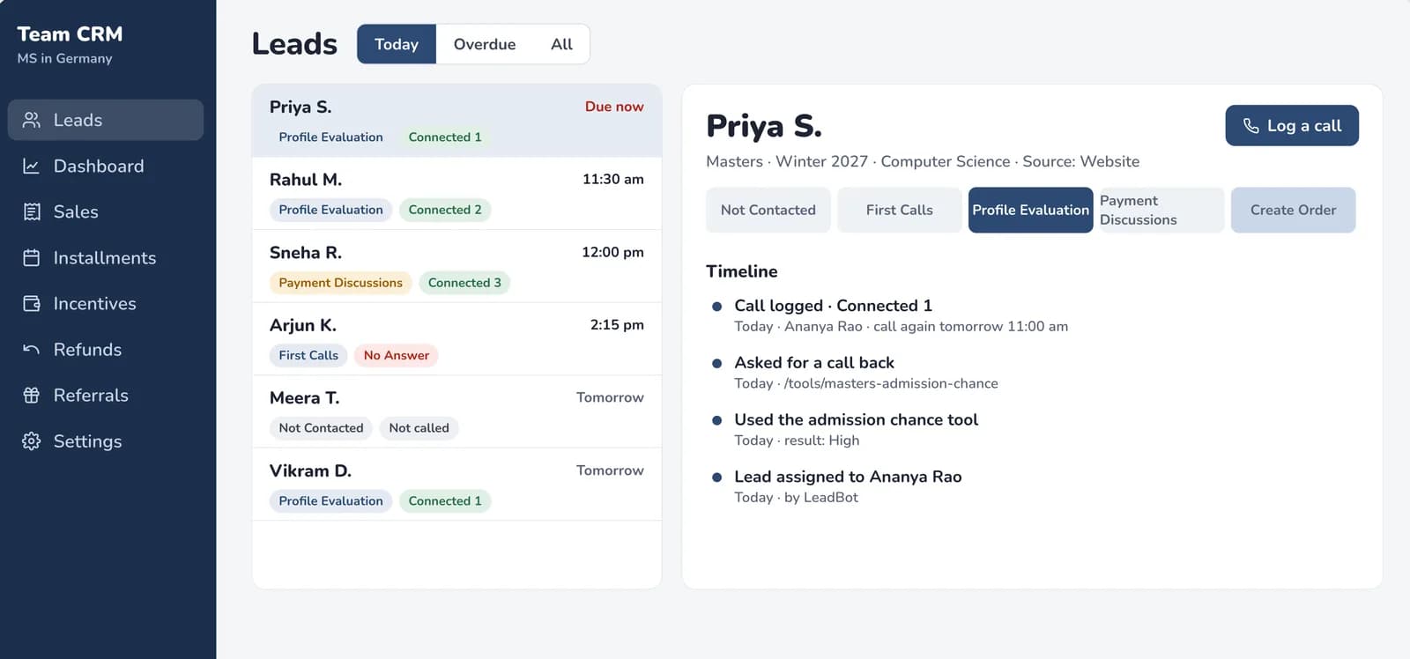Switch to the Overdue leads tab
The height and width of the screenshot is (659, 1410).
pyautogui.click(x=485, y=44)
